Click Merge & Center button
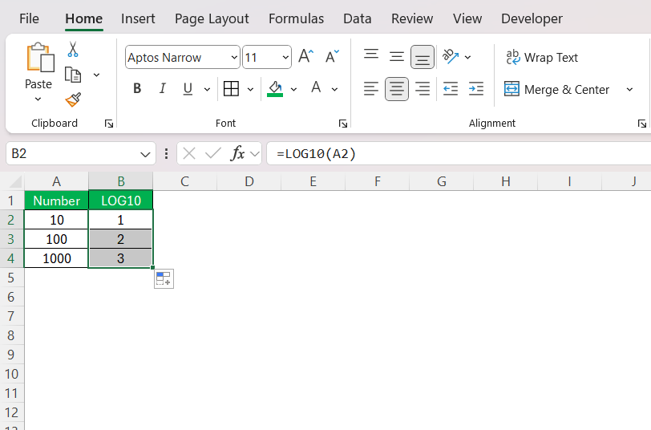The height and width of the screenshot is (430, 651). (x=556, y=89)
